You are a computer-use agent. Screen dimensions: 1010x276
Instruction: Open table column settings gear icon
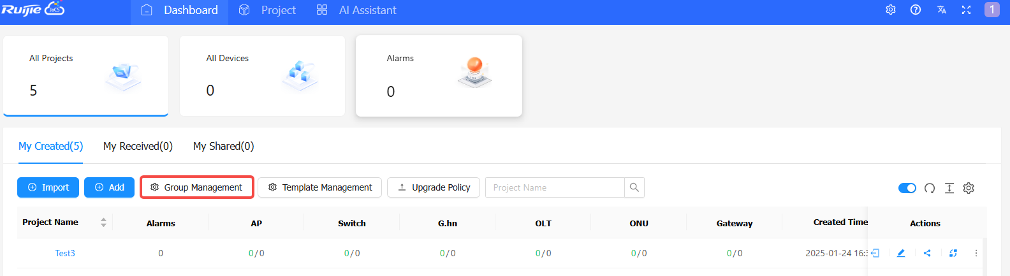[x=969, y=188]
